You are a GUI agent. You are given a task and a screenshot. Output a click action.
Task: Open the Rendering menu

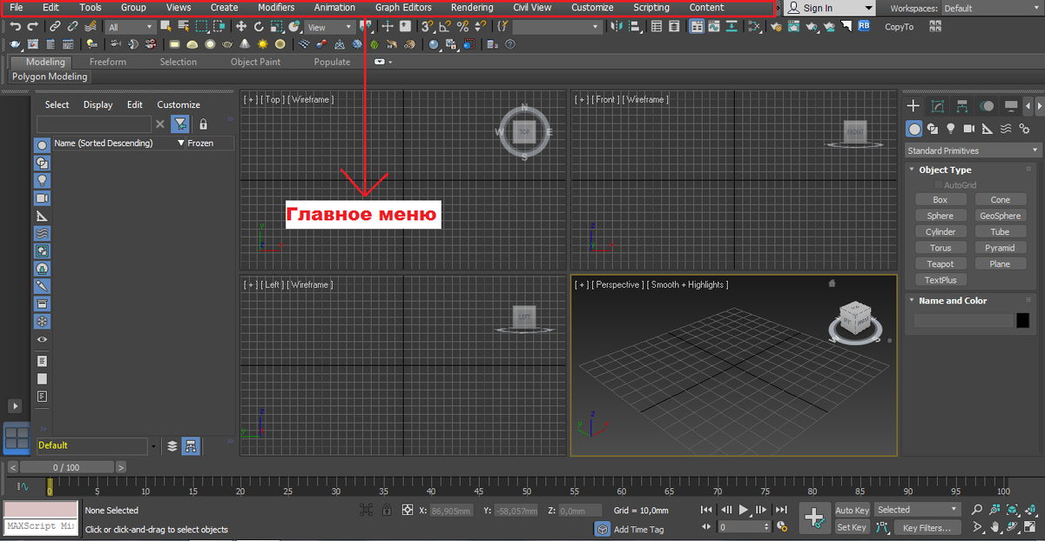472,7
